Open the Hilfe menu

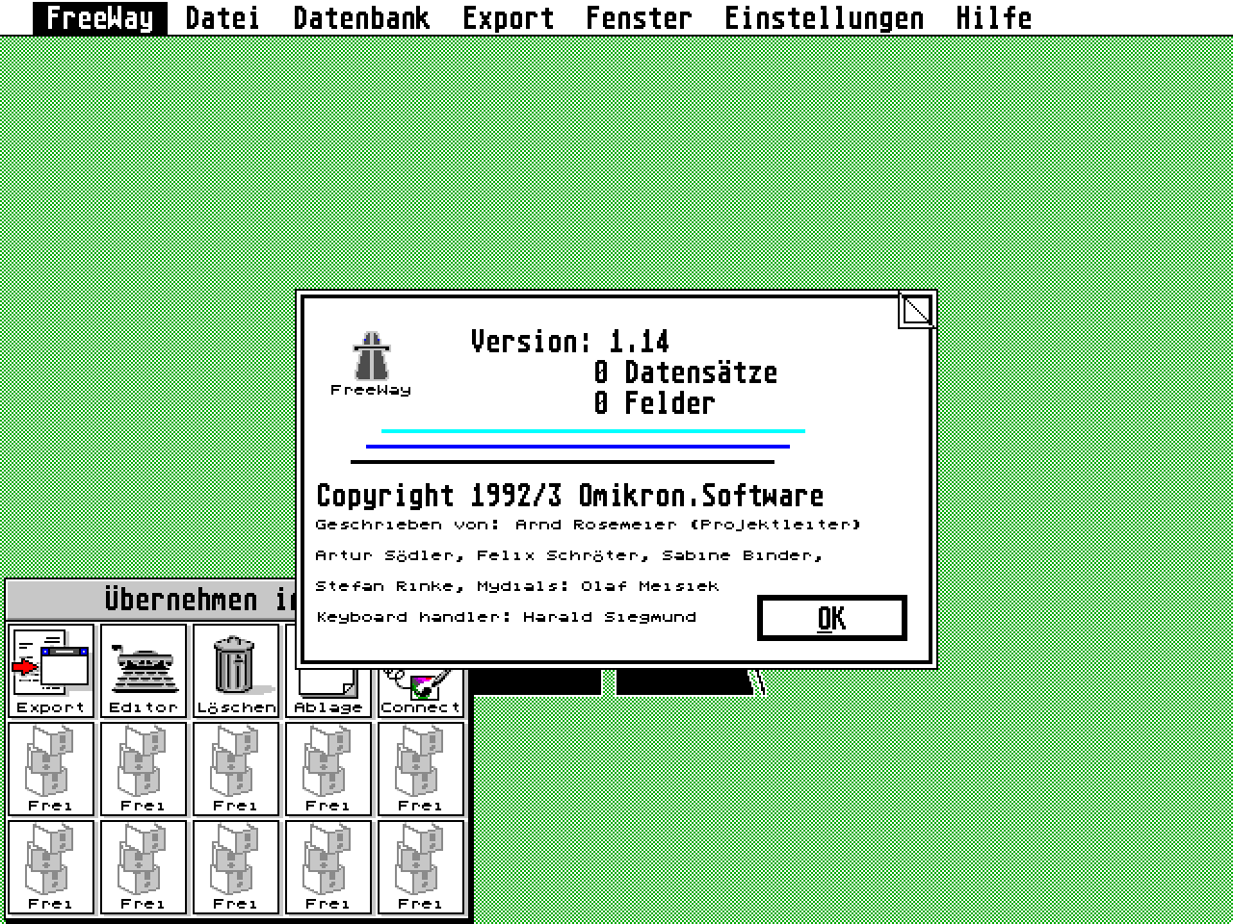[x=993, y=17]
